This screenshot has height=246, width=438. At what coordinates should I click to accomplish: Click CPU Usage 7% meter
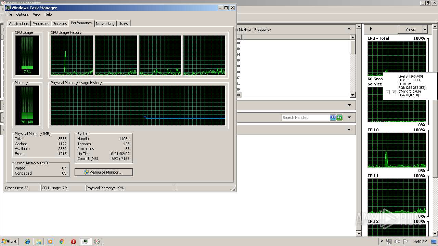[x=27, y=55]
